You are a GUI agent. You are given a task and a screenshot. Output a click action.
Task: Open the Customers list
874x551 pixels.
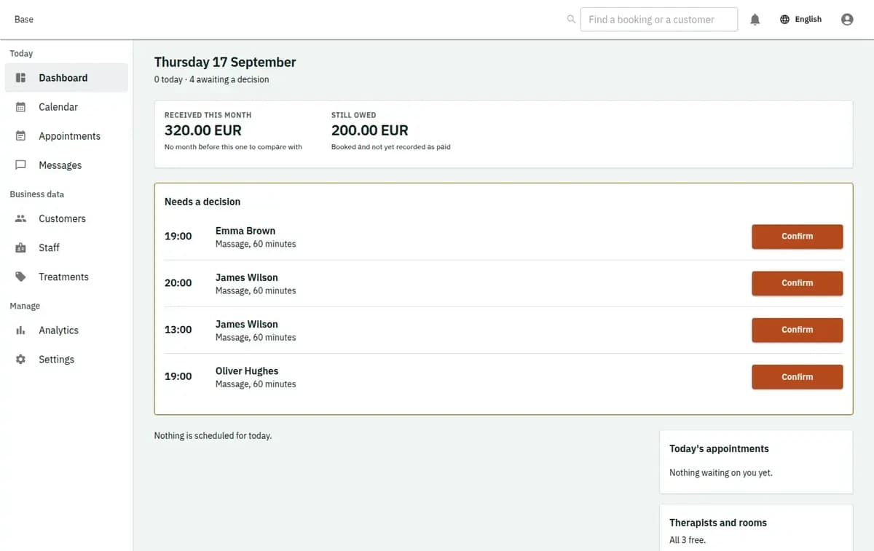[x=66, y=218]
